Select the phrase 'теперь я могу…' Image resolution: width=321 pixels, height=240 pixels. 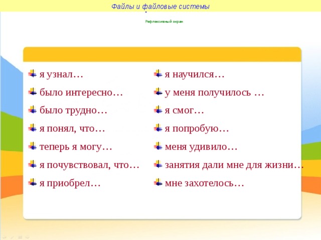(x=76, y=146)
